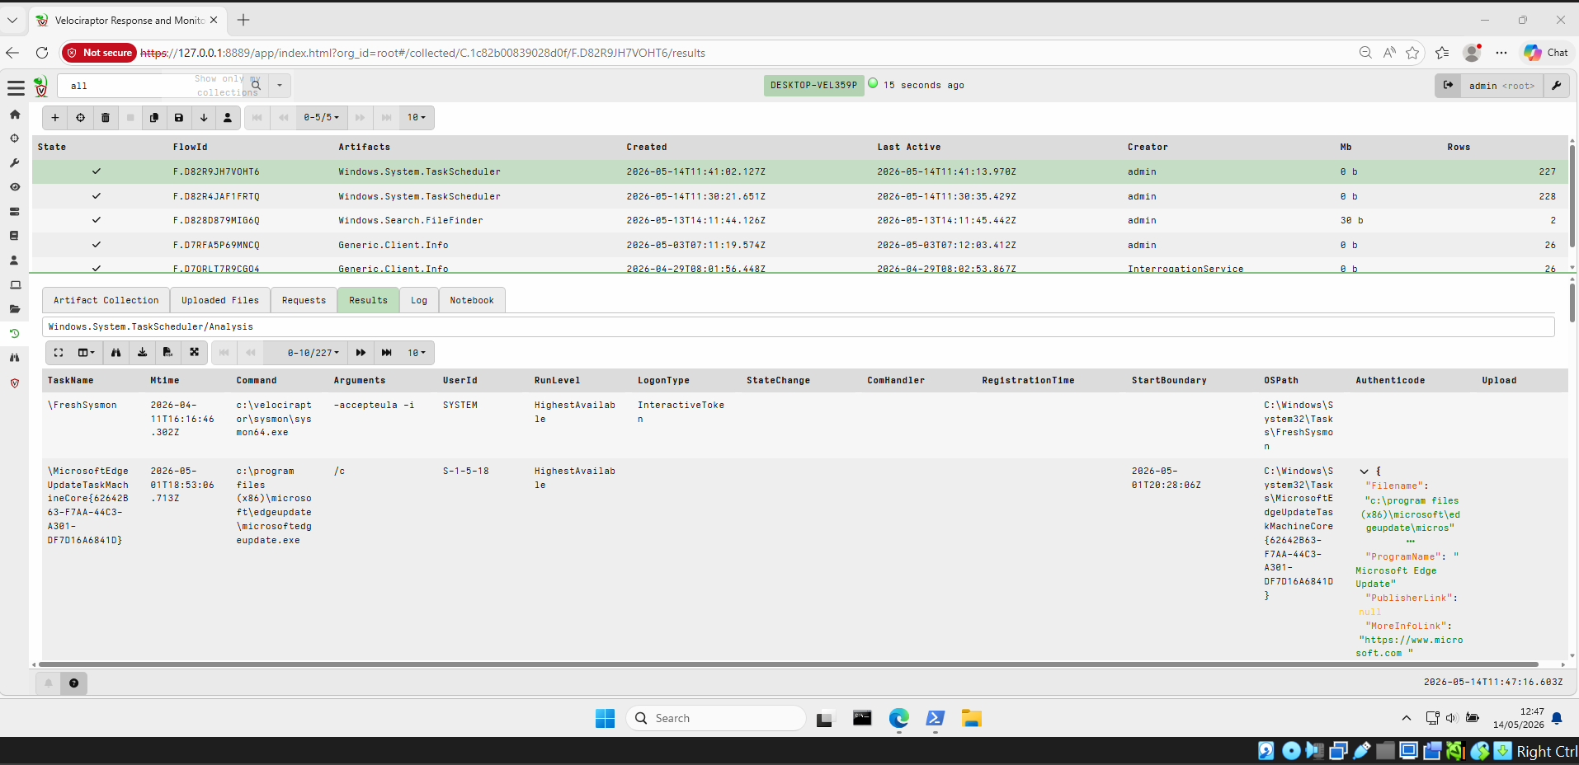Switch to Notebook tab

472,300
